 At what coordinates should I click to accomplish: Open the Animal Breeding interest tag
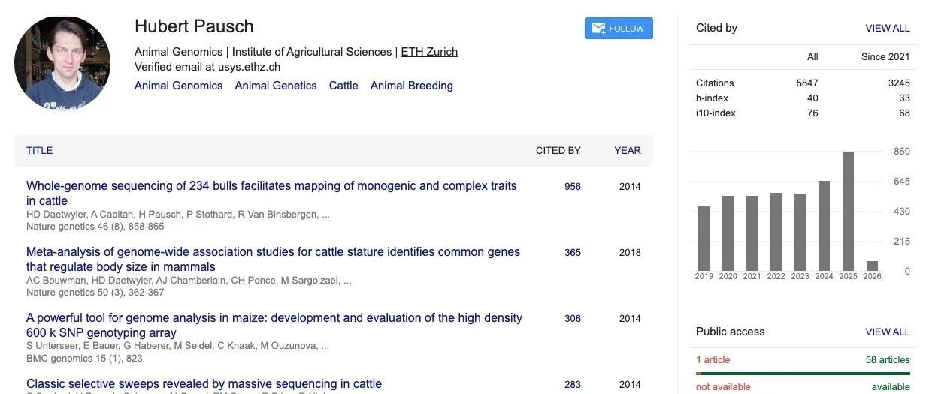pos(412,86)
